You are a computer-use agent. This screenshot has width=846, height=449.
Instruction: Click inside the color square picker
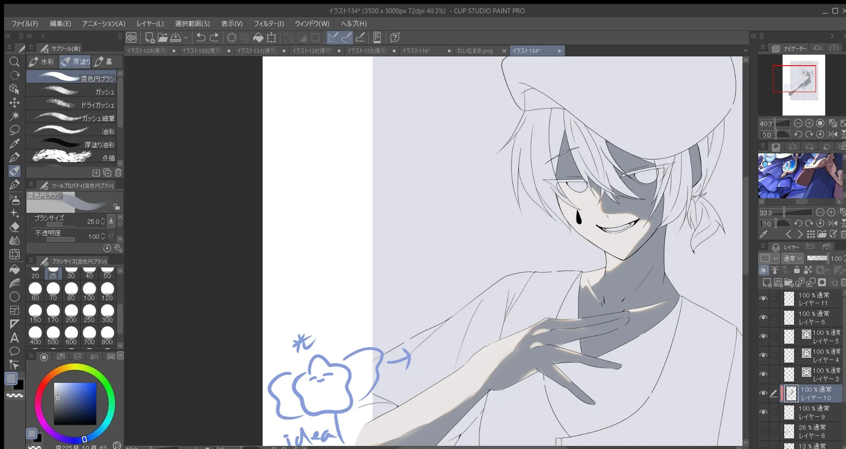tap(75, 403)
